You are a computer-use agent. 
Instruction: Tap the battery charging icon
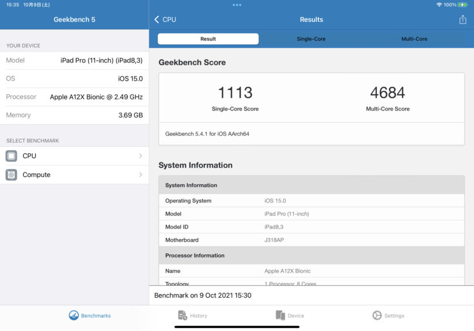tap(462, 5)
